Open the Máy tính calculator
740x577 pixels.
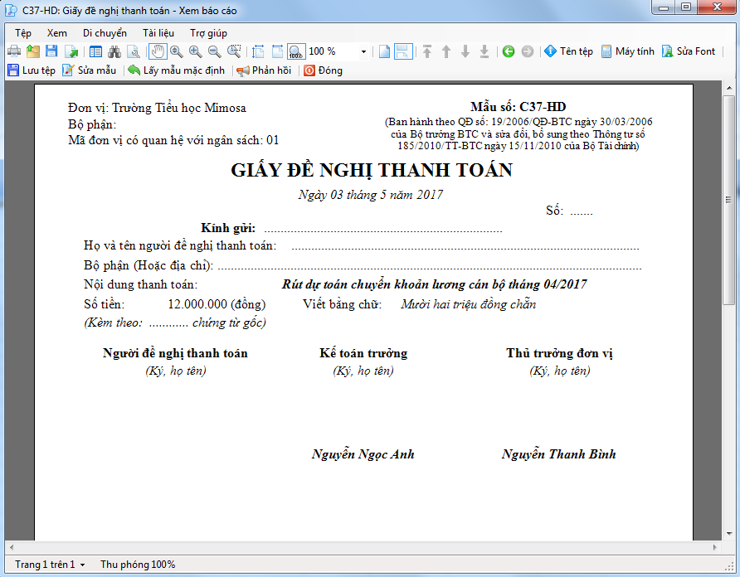628,51
